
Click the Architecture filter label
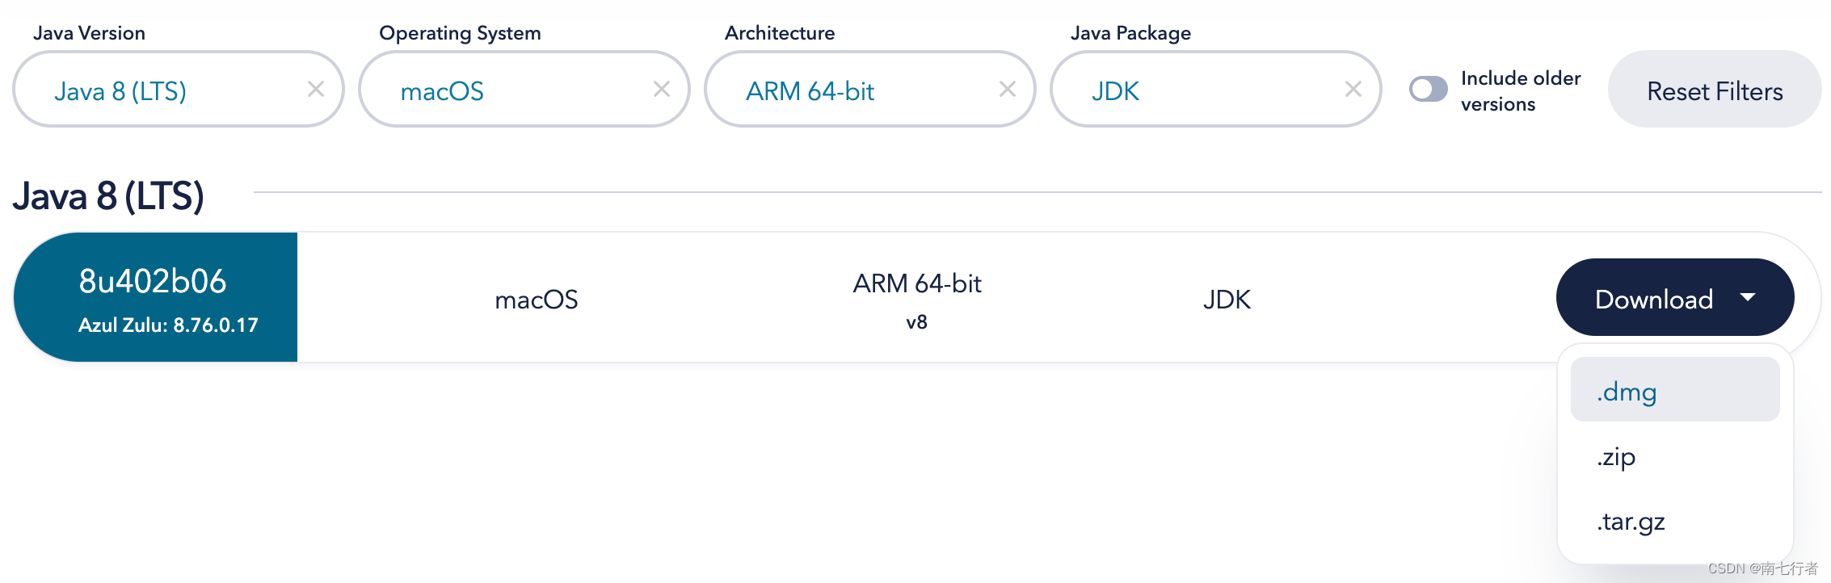(780, 33)
